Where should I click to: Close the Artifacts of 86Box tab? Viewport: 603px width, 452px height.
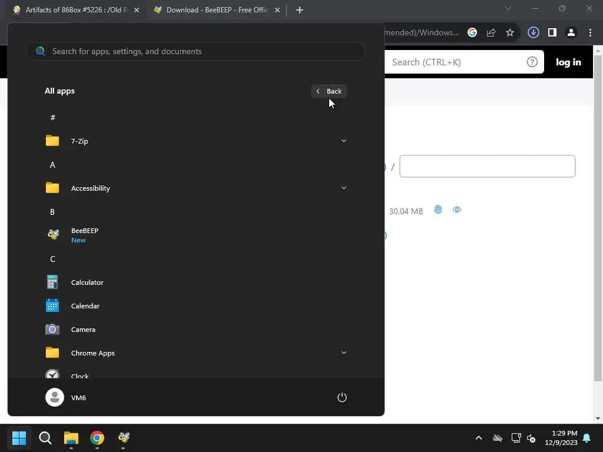click(x=137, y=10)
